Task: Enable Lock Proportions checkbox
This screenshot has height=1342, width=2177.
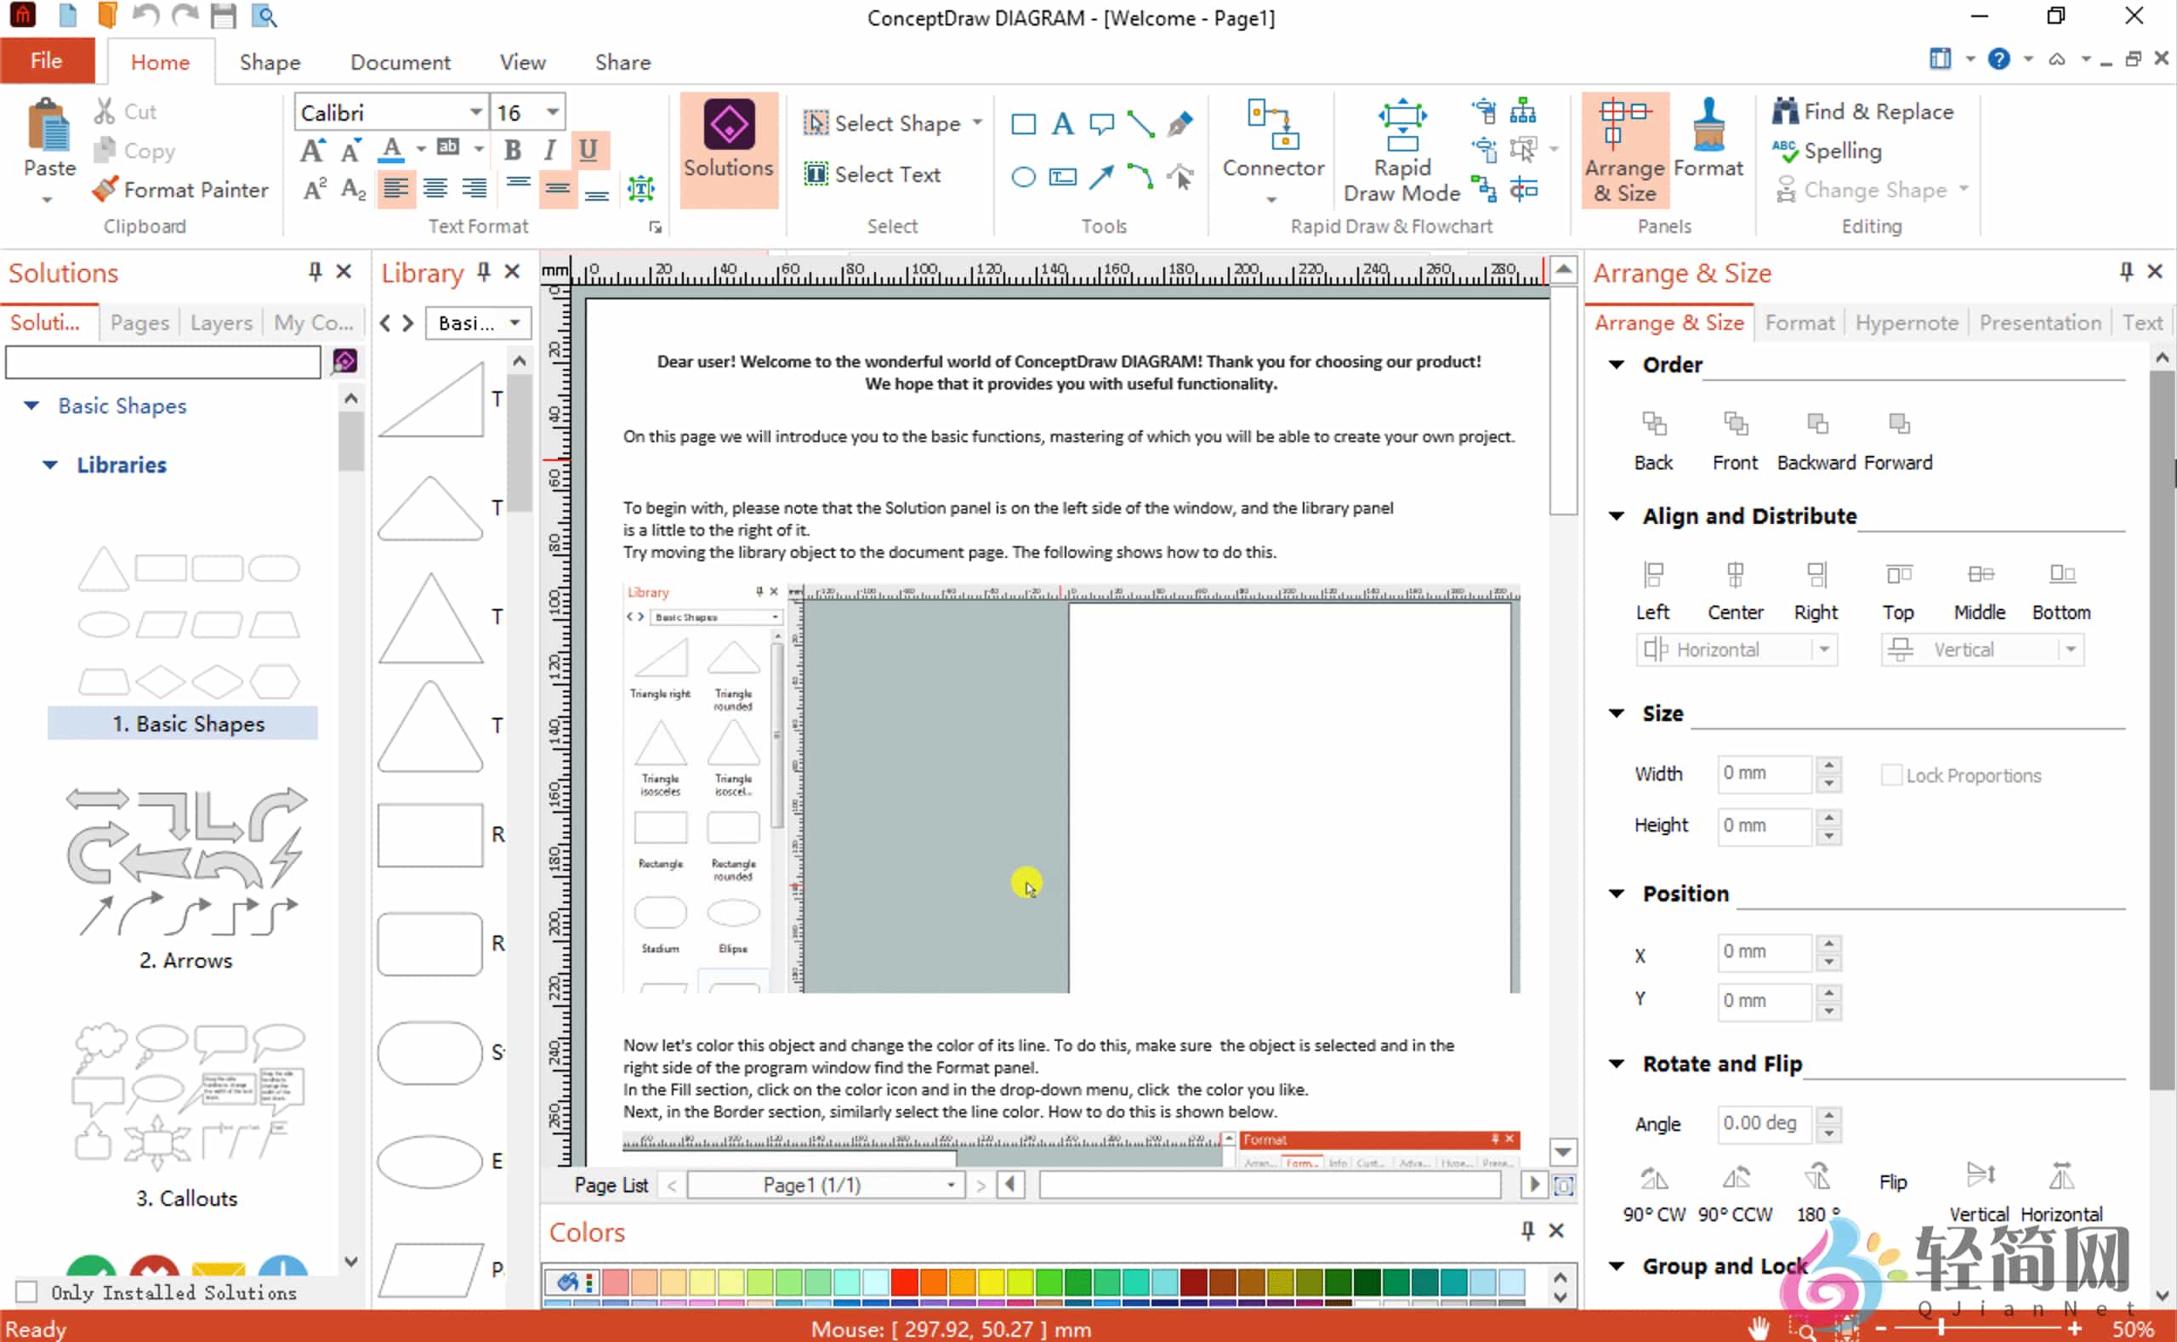Action: point(1893,774)
